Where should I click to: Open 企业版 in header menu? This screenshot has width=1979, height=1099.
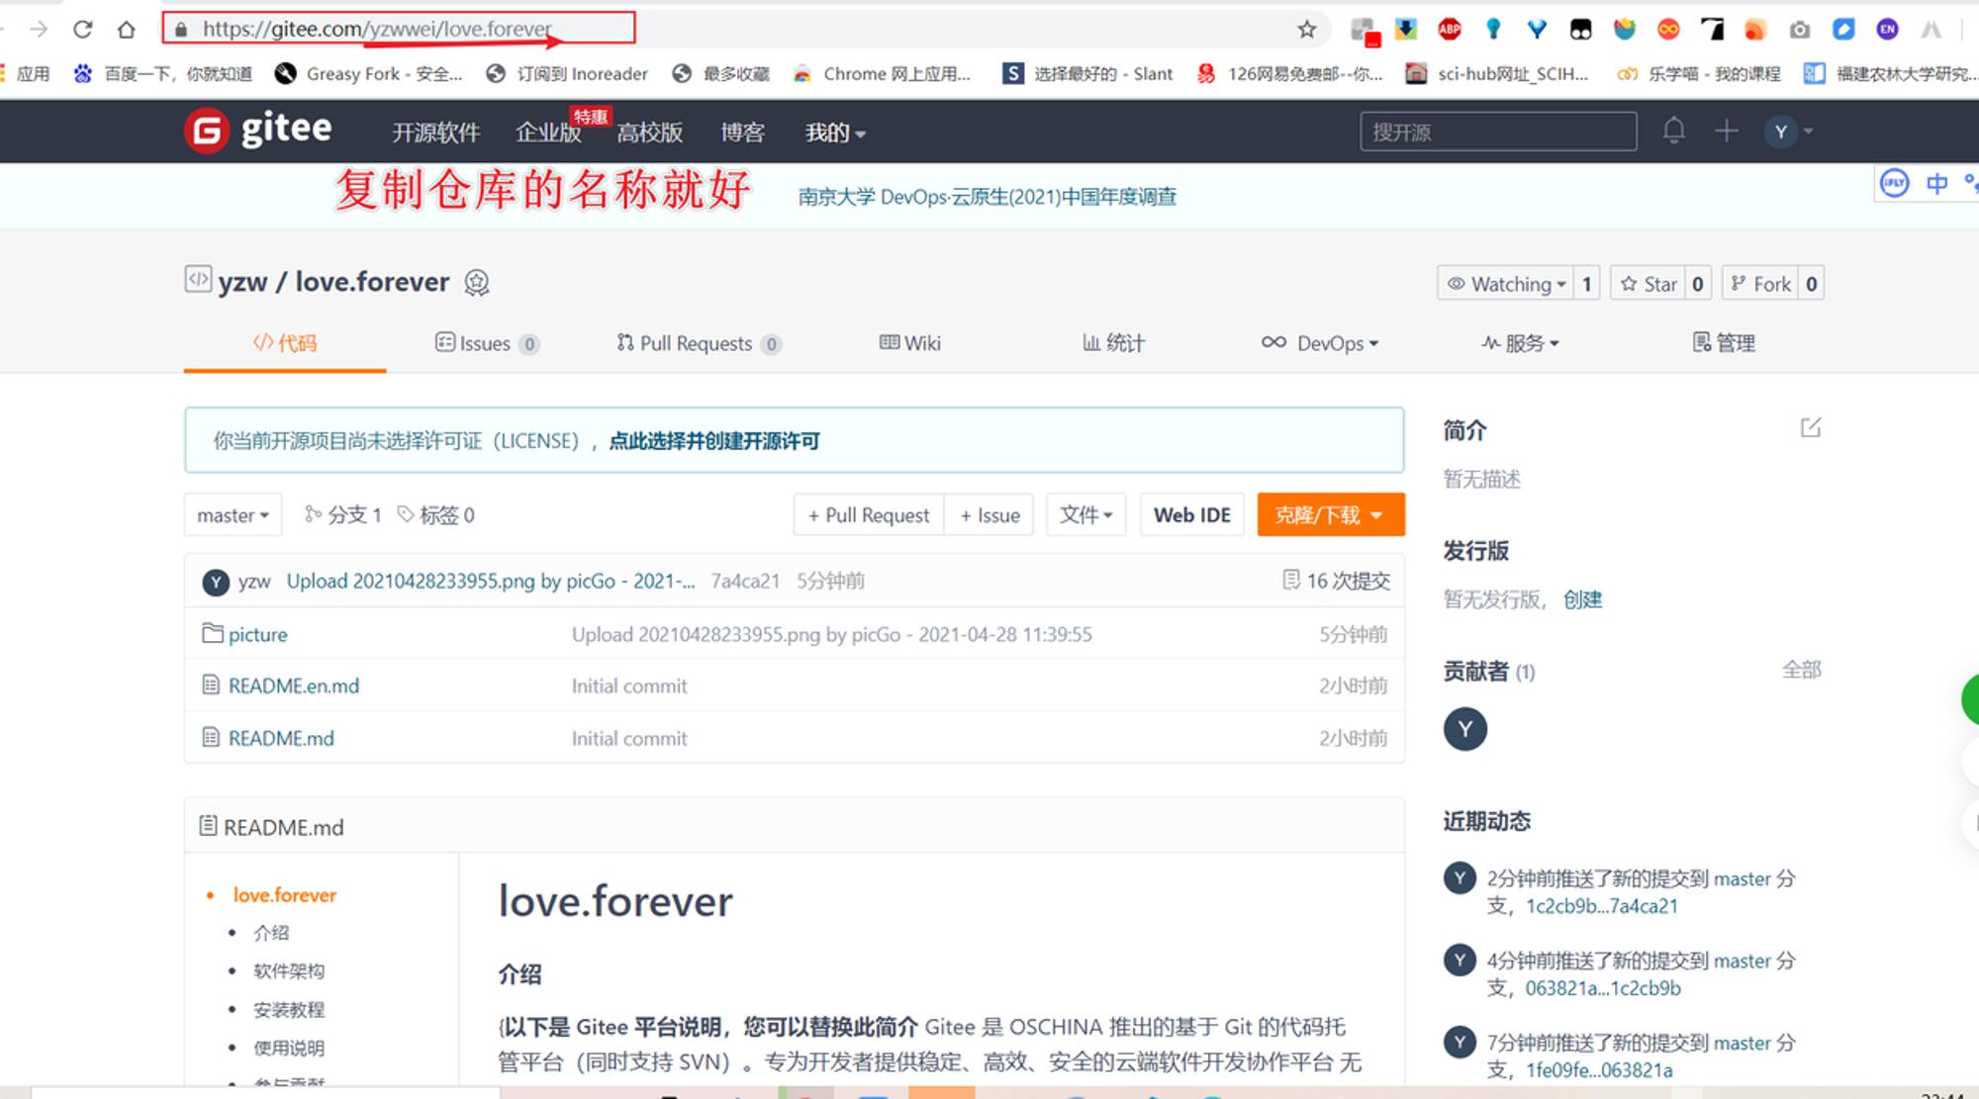548,132
